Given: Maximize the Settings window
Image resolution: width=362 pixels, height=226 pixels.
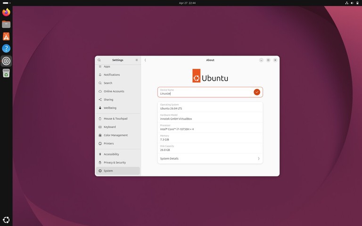Looking at the screenshot, I should (x=268, y=60).
